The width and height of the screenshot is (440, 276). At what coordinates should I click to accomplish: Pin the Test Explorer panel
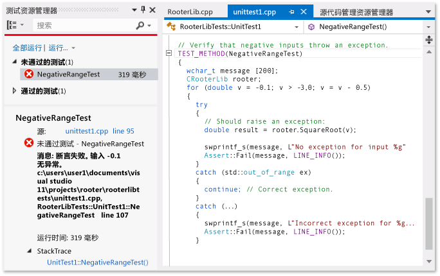(x=143, y=10)
